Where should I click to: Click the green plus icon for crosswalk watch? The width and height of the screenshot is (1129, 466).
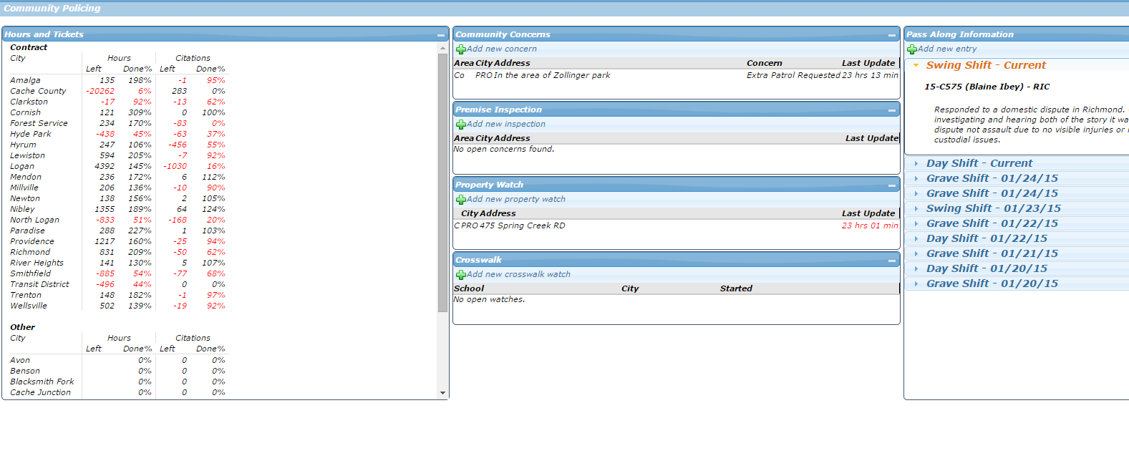[461, 275]
